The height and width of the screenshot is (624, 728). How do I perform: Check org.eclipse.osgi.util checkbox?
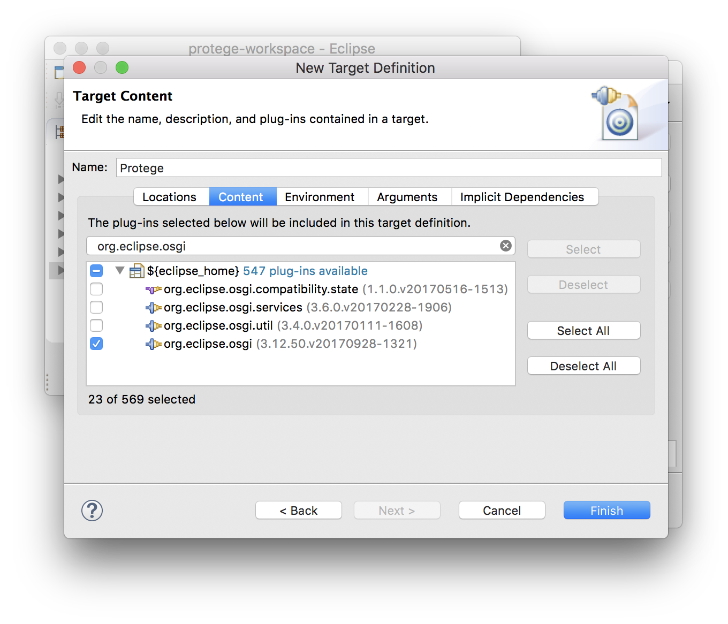pos(96,325)
